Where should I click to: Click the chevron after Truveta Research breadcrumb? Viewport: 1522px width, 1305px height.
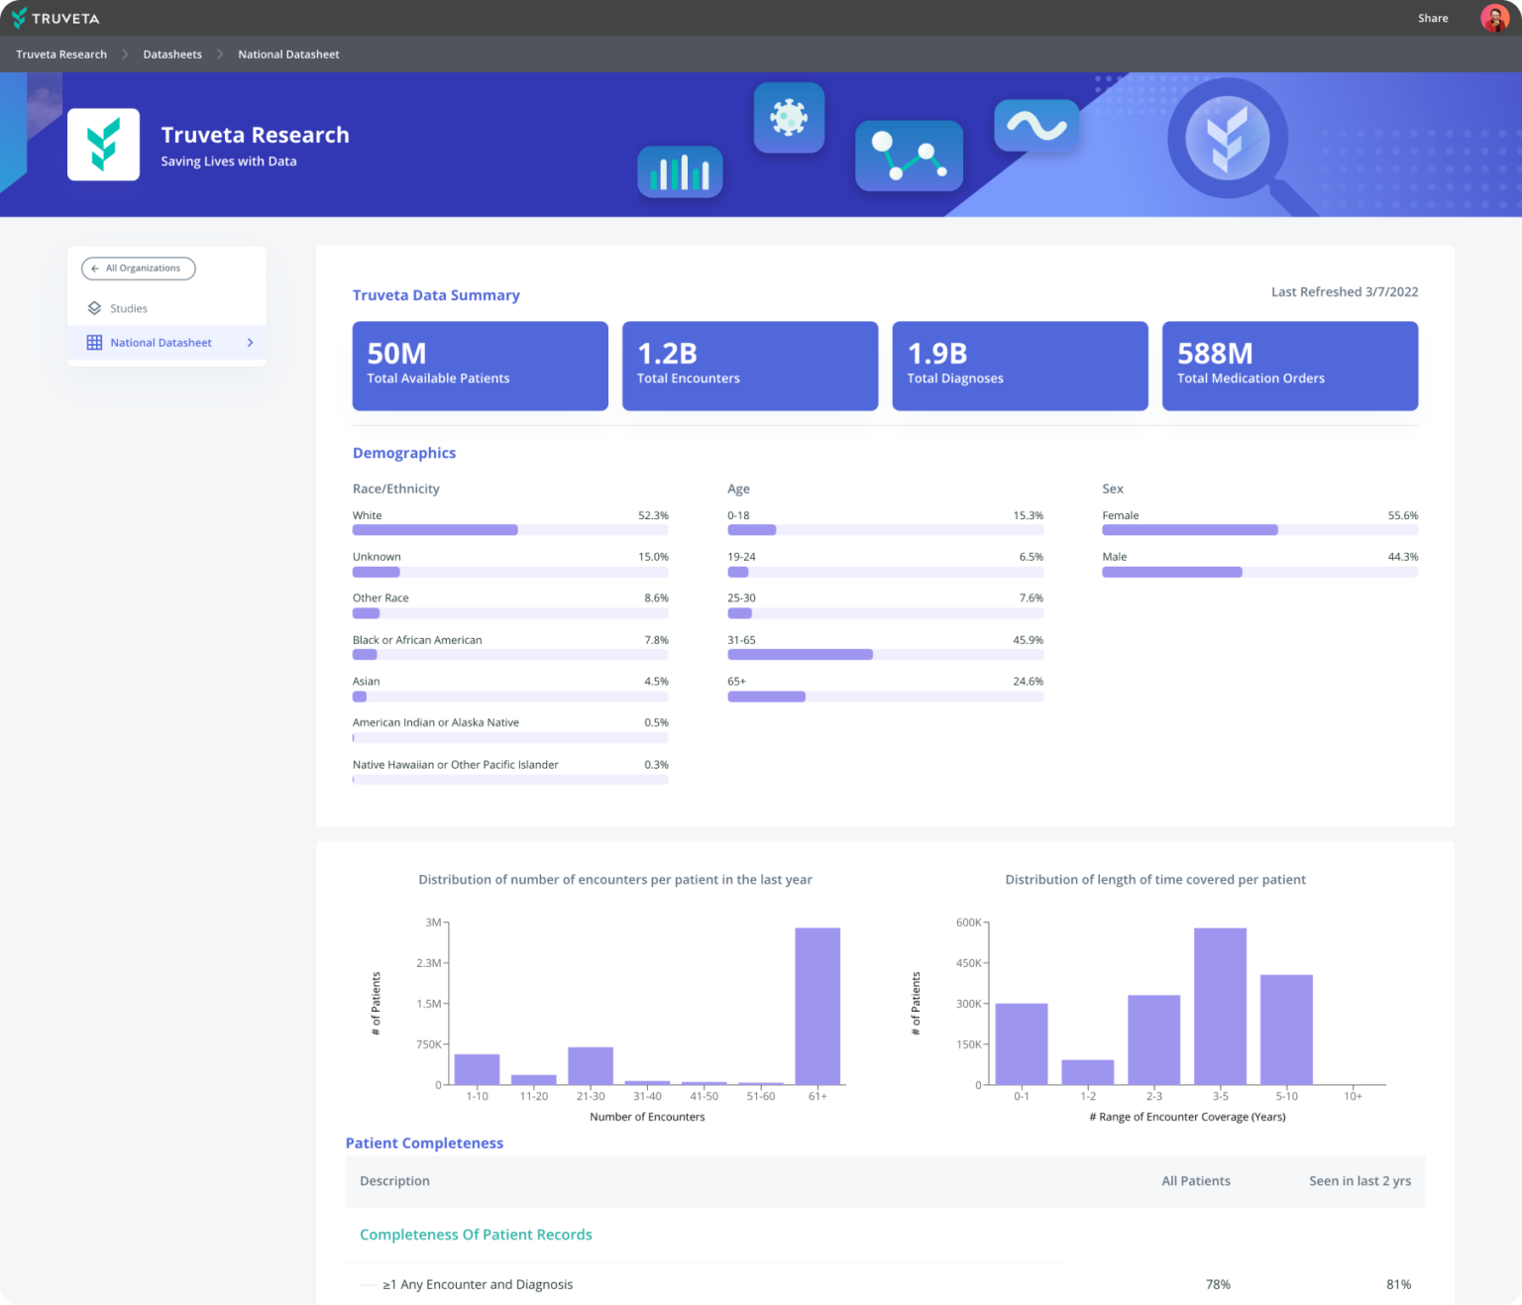(125, 54)
